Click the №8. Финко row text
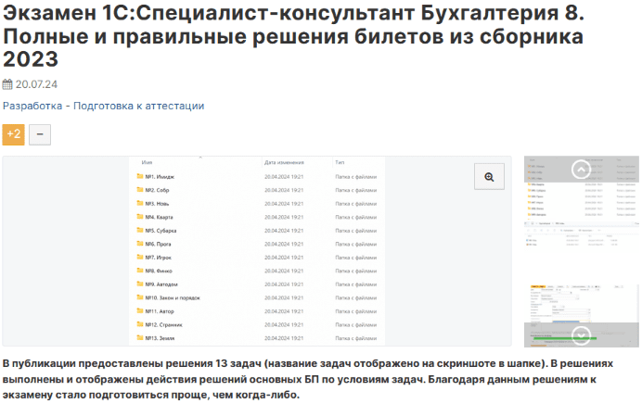This screenshot has width=642, height=404. 159,271
